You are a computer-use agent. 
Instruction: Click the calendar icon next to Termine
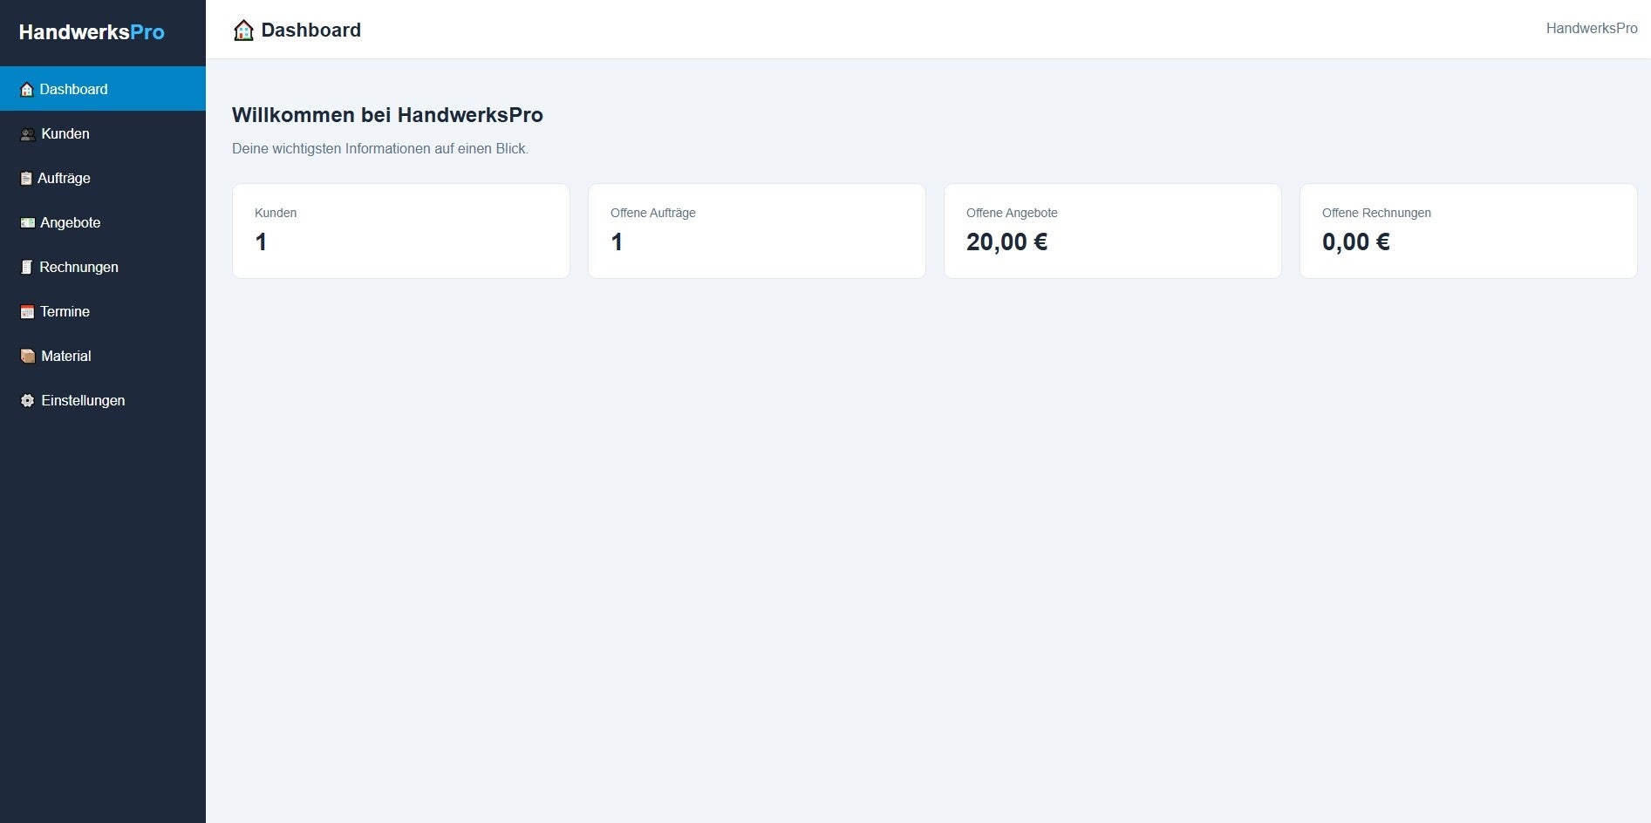coord(28,312)
